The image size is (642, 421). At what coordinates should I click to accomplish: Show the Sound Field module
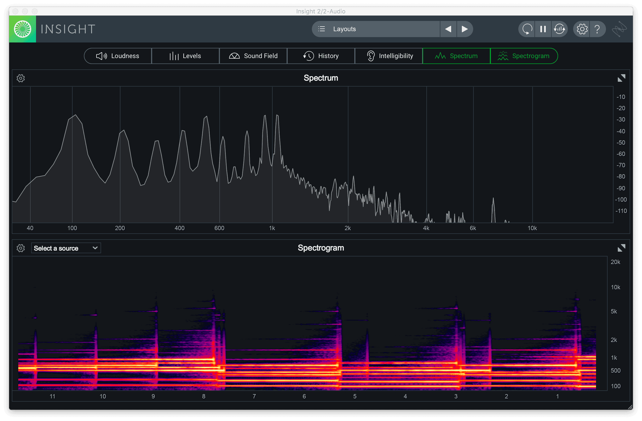tap(253, 56)
